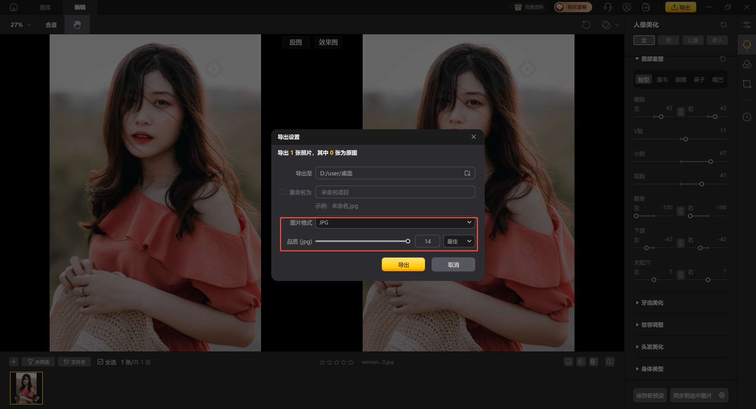
Task: Click the 品质 (jpg) quality slider
Action: click(x=362, y=242)
